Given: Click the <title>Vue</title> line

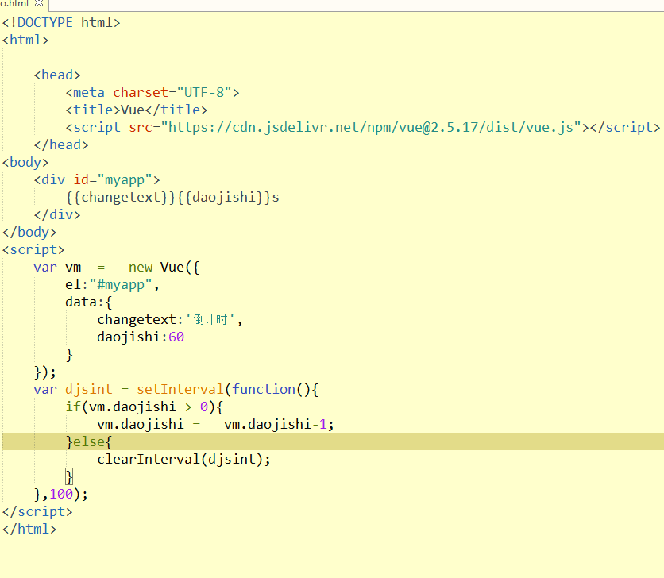Looking at the screenshot, I should 137,110.
